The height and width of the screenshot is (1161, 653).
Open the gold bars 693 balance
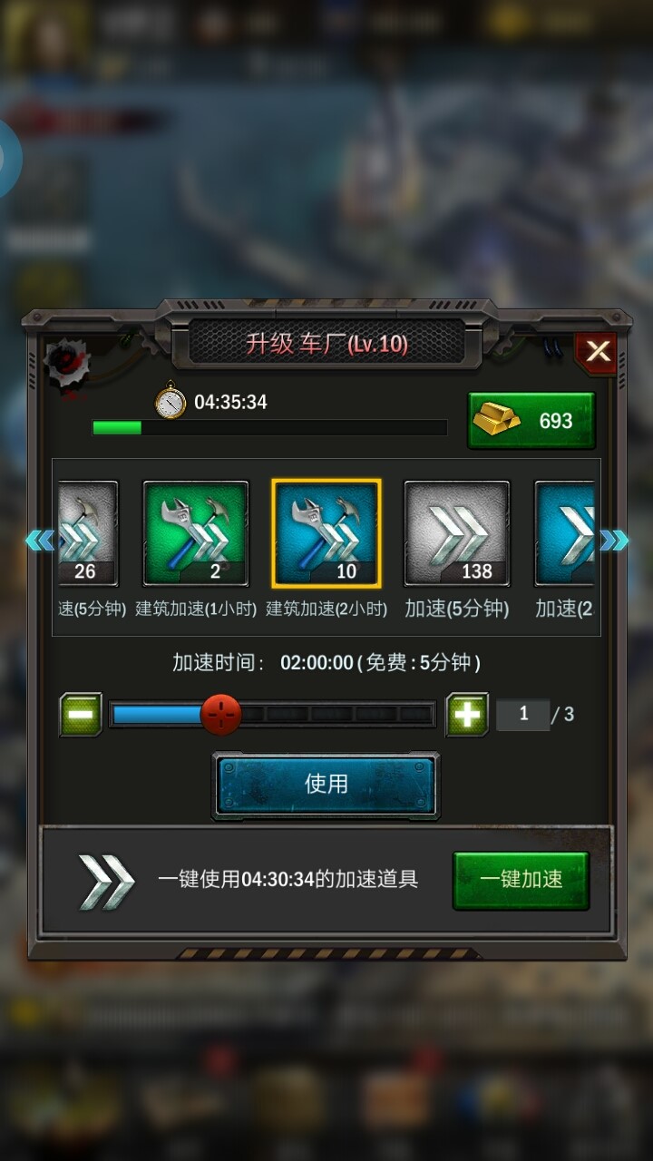[x=531, y=420]
